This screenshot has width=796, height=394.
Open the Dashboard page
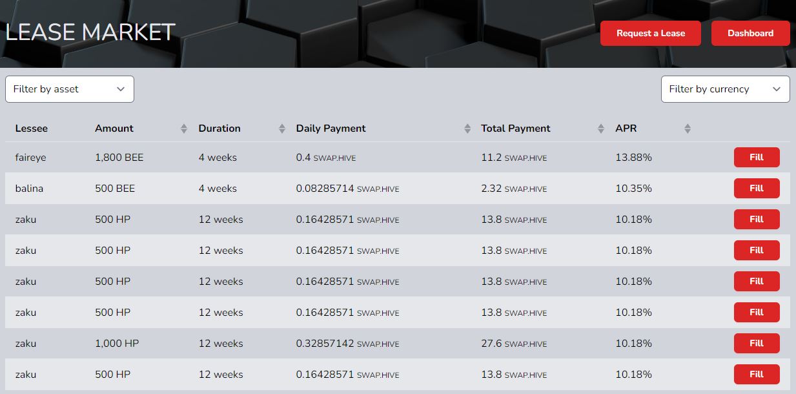750,33
